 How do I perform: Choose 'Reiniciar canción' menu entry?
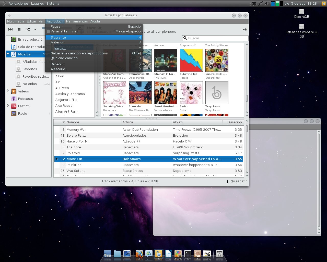94,58
